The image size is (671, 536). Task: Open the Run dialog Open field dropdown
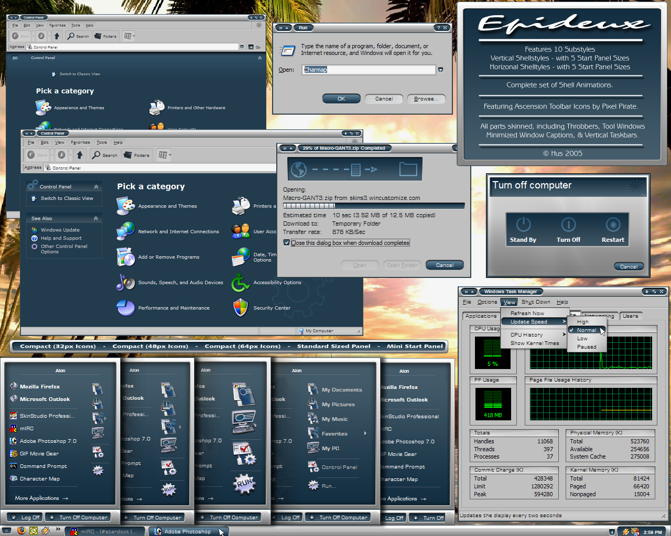[440, 70]
